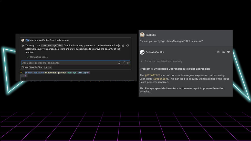Click the Problem 1 Unescaped User Input heading

pyautogui.click(x=175, y=69)
